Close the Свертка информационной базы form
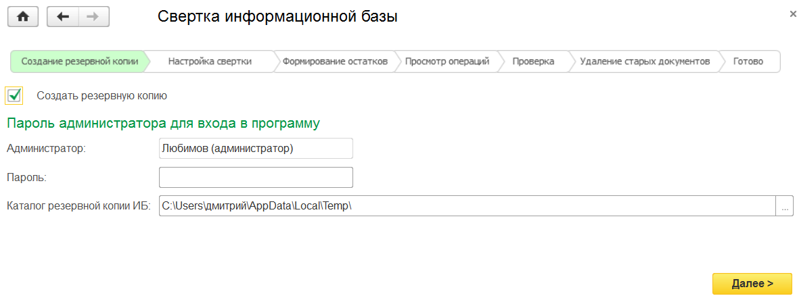797x298 pixels. (792, 14)
